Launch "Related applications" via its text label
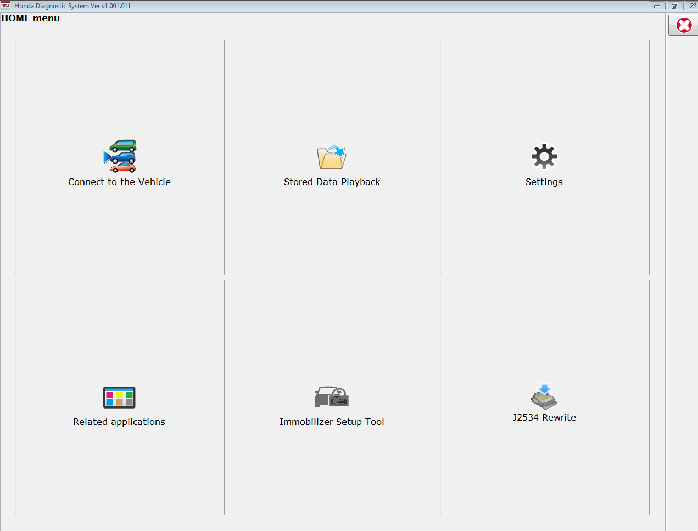The image size is (698, 531). tap(119, 422)
